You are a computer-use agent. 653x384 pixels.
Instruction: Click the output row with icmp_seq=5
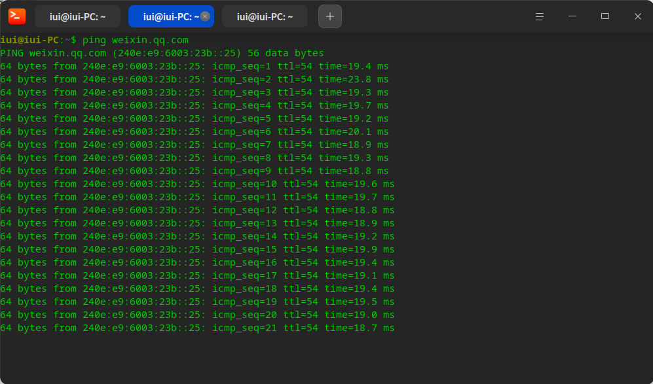(x=194, y=118)
